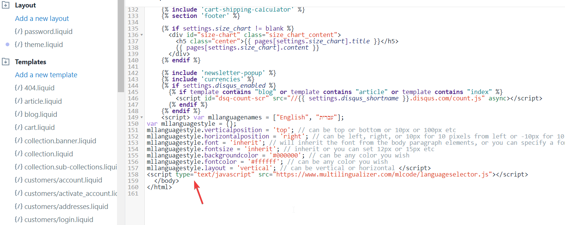Click the include 'currencies' line
Screen dimensions: 565x225
(x=208, y=79)
